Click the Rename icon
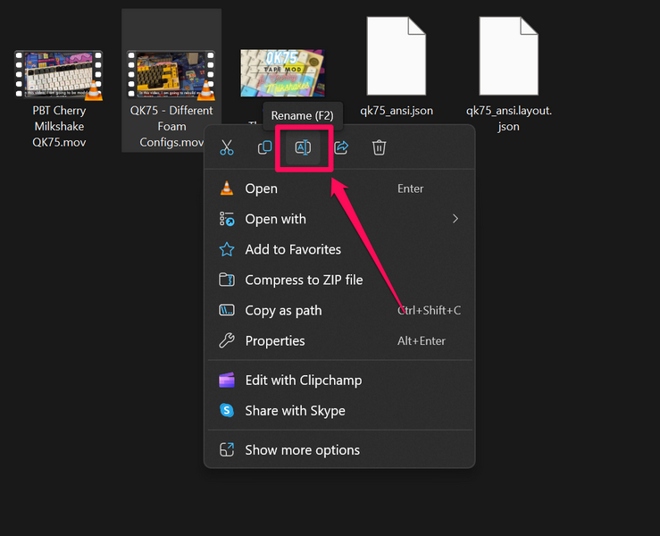 click(303, 148)
